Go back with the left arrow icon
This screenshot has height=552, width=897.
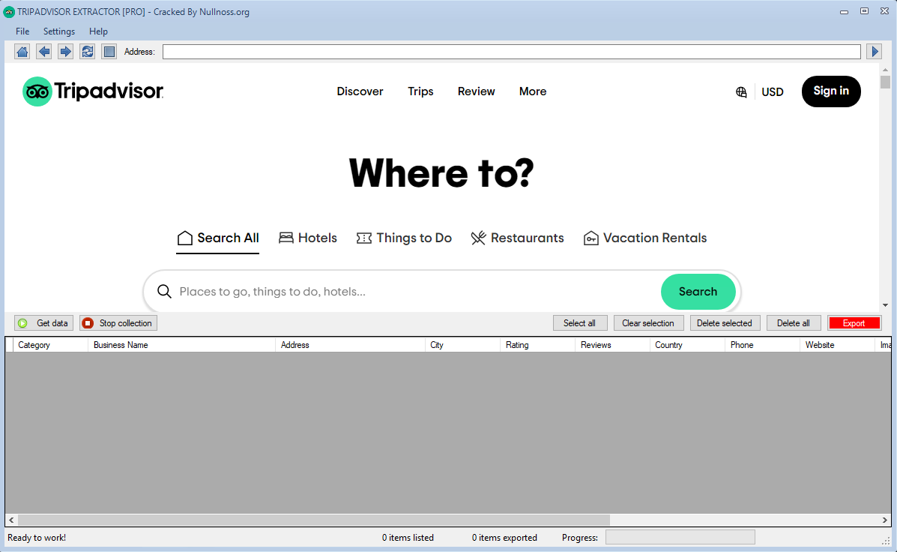pos(44,52)
